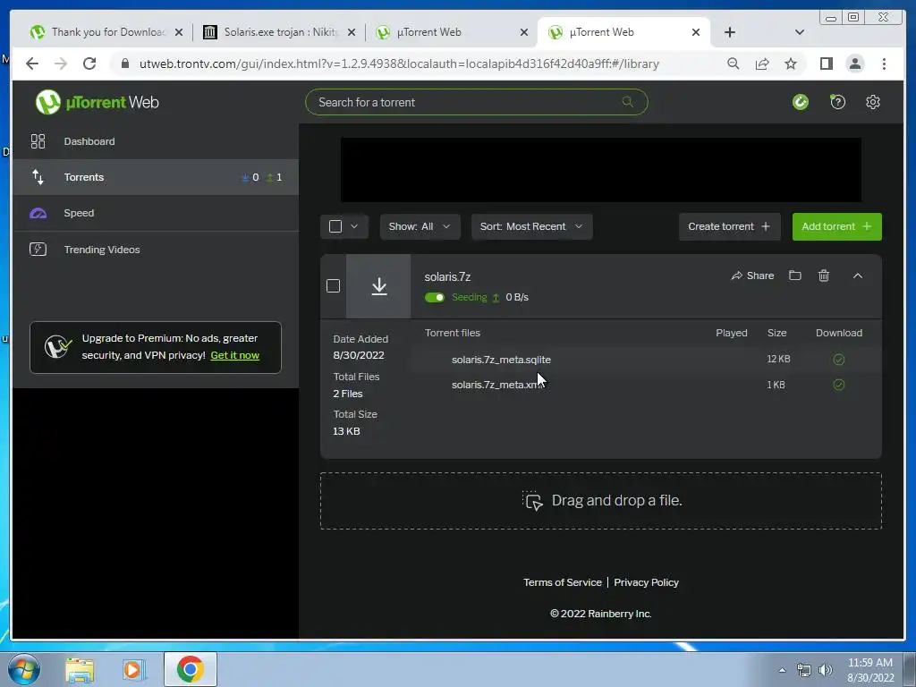Show hidden system tray icons
916x687 pixels.
tap(782, 670)
